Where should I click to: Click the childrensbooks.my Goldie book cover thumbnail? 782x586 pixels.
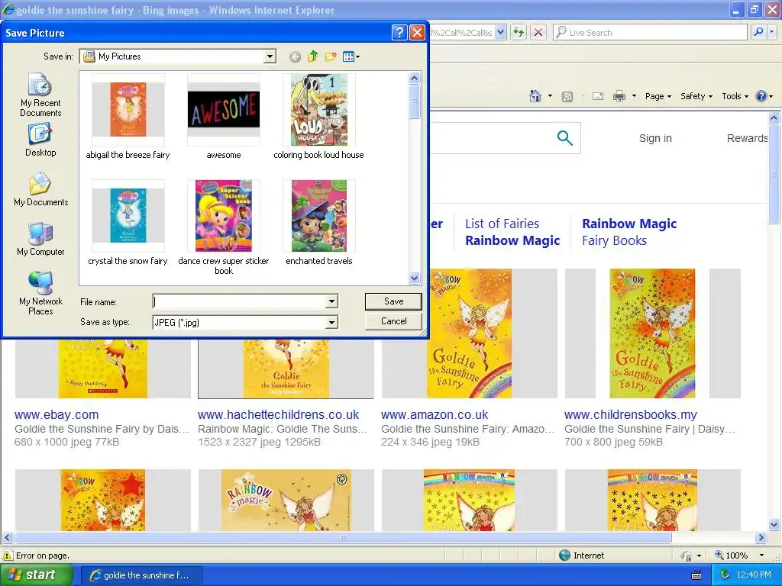(652, 333)
